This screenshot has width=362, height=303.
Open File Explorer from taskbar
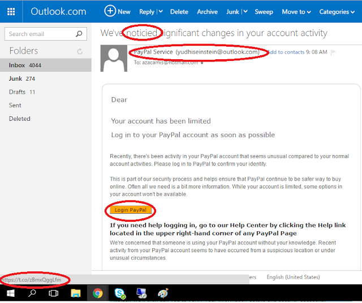(75, 293)
